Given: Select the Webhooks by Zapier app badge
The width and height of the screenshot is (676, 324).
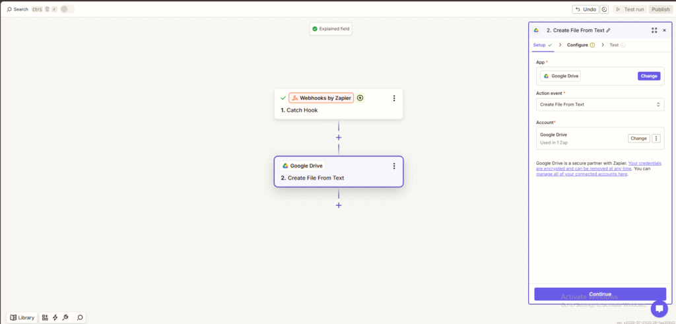Looking at the screenshot, I should tap(321, 98).
